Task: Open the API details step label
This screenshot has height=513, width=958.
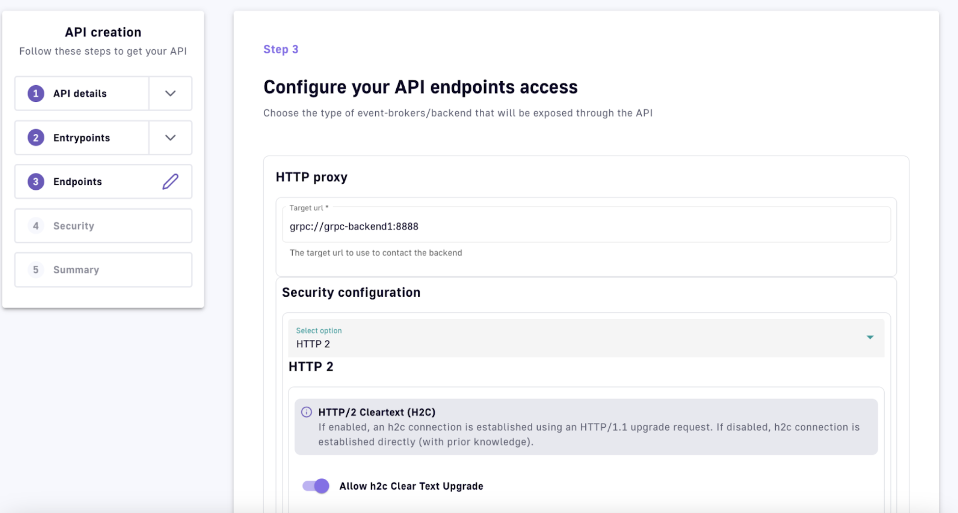Action: [x=80, y=94]
